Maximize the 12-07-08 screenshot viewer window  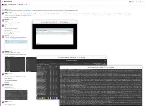[x=72, y=22]
